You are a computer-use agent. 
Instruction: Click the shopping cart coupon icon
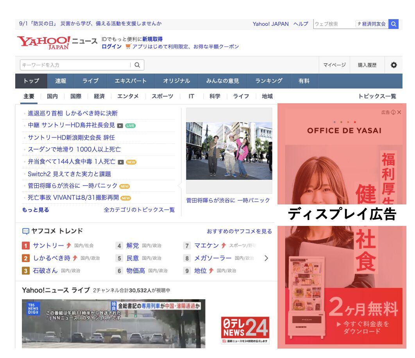(128, 47)
